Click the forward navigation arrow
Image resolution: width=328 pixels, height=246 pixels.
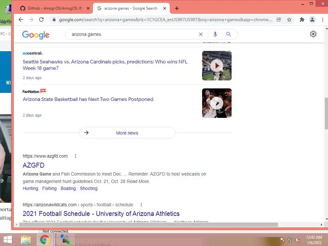31,20
